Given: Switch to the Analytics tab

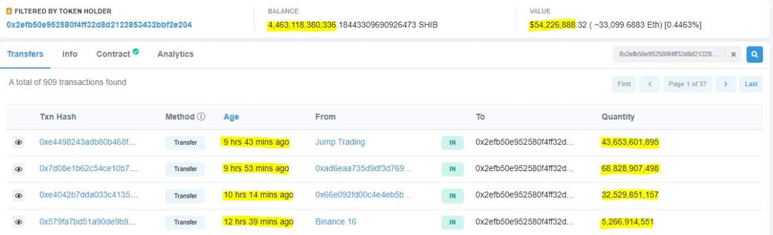Looking at the screenshot, I should pos(175,54).
